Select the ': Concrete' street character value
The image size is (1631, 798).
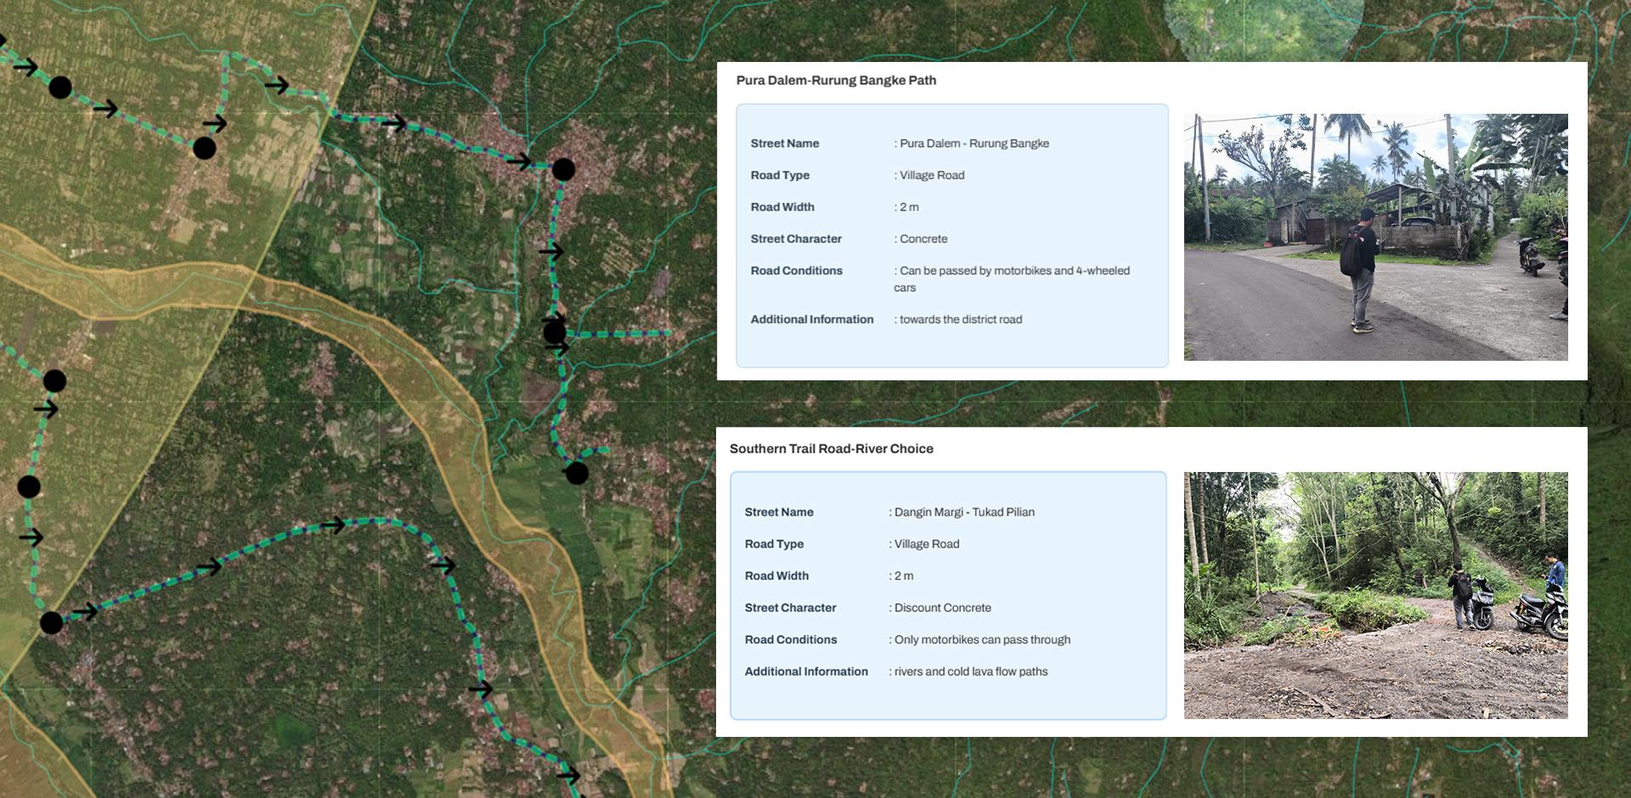coord(921,239)
